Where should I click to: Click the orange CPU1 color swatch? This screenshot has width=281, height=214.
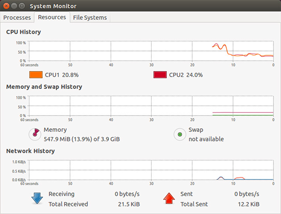36,75
